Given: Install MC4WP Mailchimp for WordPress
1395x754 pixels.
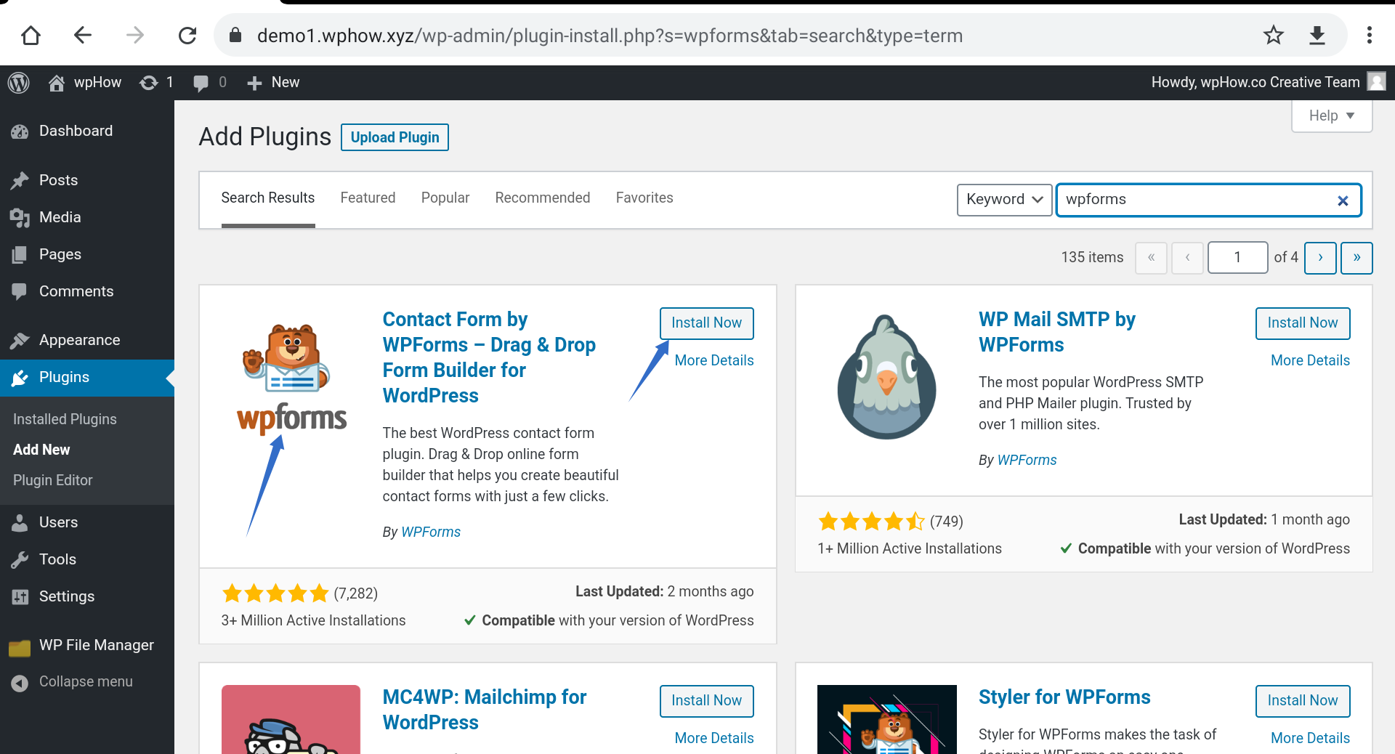Looking at the screenshot, I should pyautogui.click(x=706, y=701).
